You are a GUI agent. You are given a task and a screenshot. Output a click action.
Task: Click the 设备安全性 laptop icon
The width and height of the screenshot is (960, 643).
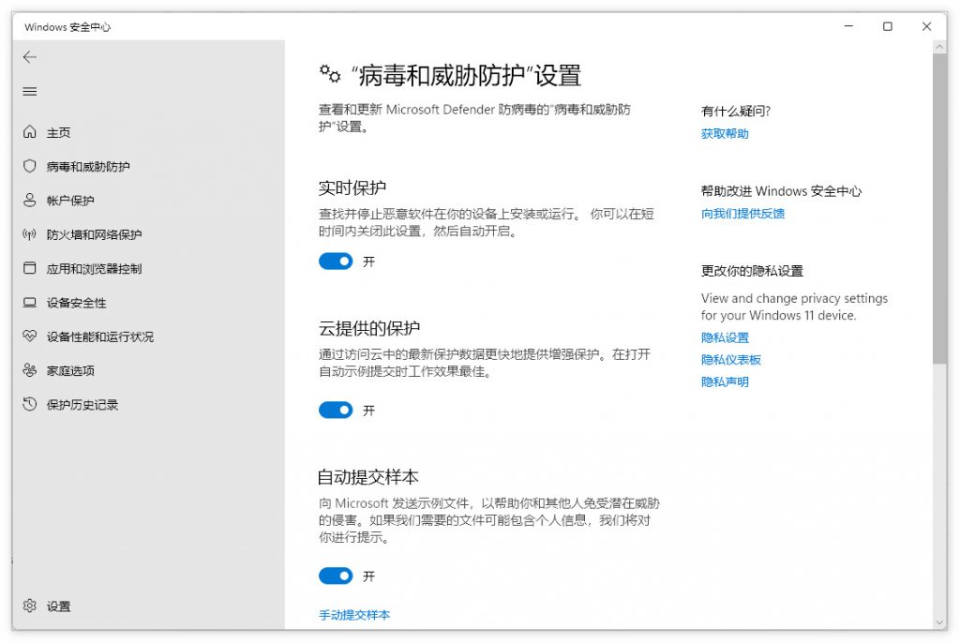click(x=30, y=303)
